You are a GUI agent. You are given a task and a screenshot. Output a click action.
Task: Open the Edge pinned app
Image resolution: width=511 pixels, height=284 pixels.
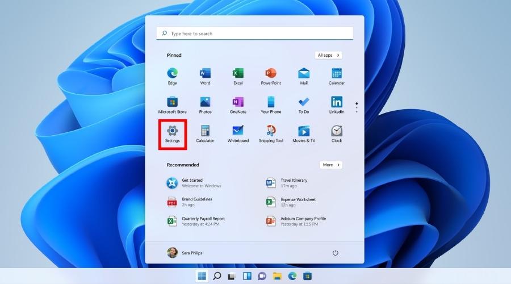point(173,76)
